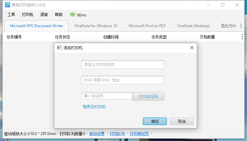Screen dimensions: 247x141
Task: Select Microsoft XPS Document Writer tab
Action: click(x=36, y=26)
